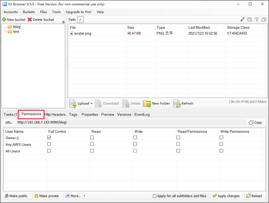Image resolution: width=269 pixels, height=203 pixels.
Task: Enable Apply for all subfolders and files
Action: (x=155, y=196)
